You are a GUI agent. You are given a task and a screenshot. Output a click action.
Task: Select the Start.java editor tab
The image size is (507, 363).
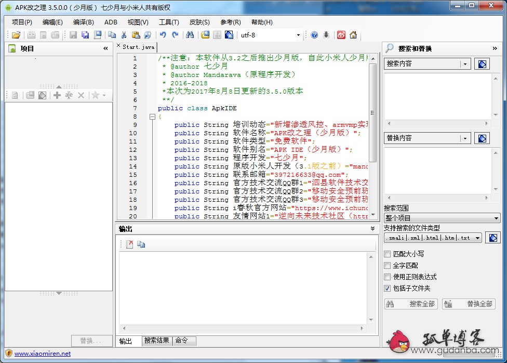tap(138, 47)
